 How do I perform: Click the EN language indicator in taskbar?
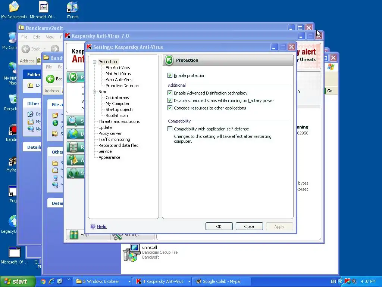333,281
